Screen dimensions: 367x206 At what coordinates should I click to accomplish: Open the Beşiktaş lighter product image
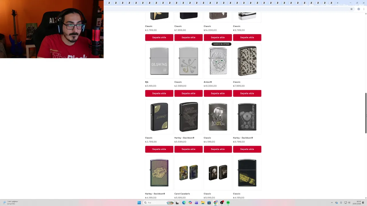click(x=159, y=61)
